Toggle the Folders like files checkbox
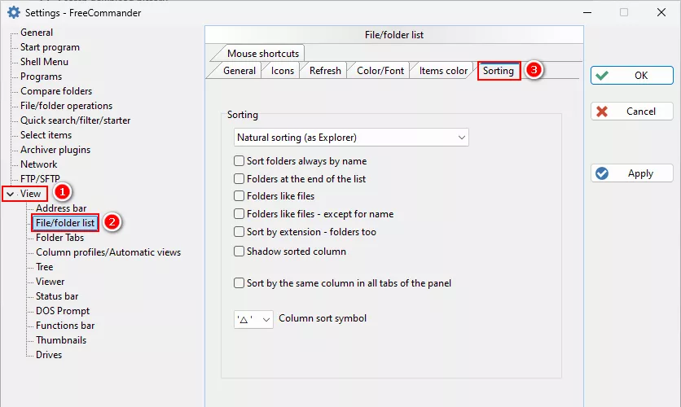681x407 pixels. point(239,196)
